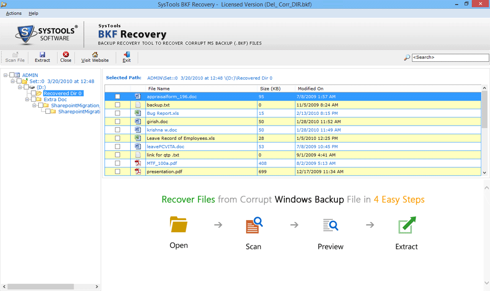Click the Preview step icon
The height and width of the screenshot is (291, 490).
pos(331,225)
